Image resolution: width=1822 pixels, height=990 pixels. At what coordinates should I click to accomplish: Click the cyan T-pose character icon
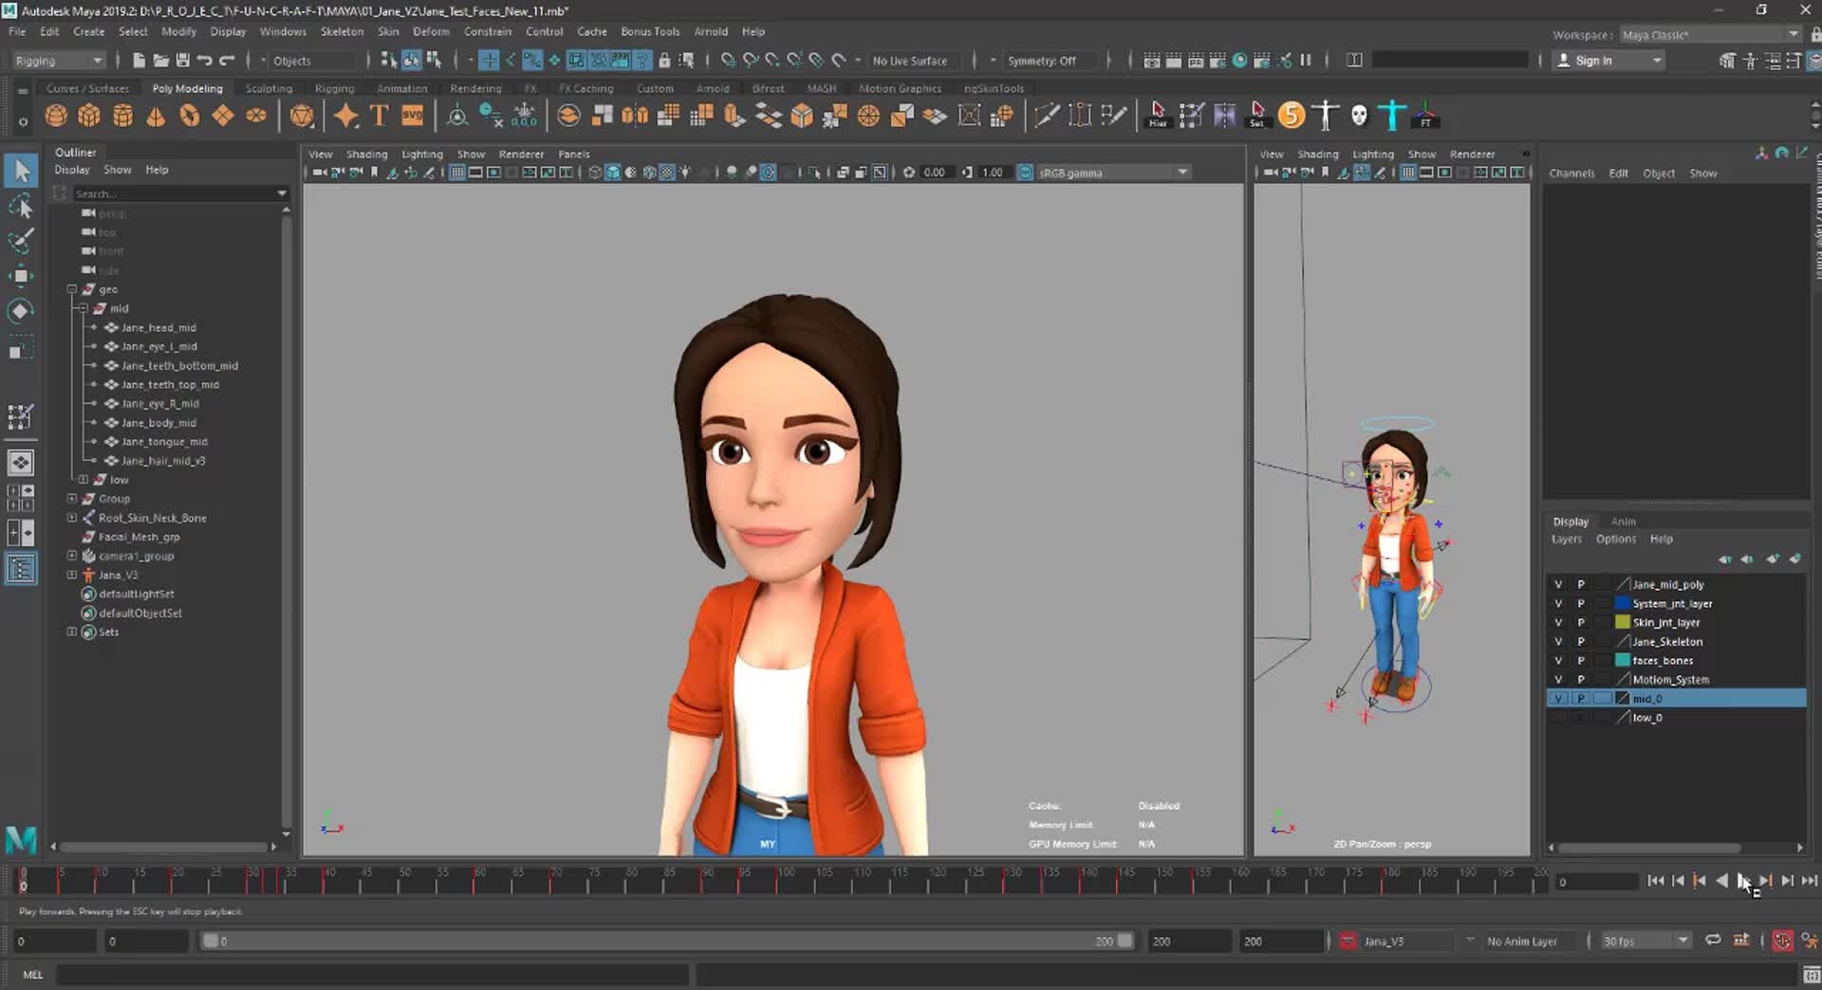click(x=1390, y=115)
